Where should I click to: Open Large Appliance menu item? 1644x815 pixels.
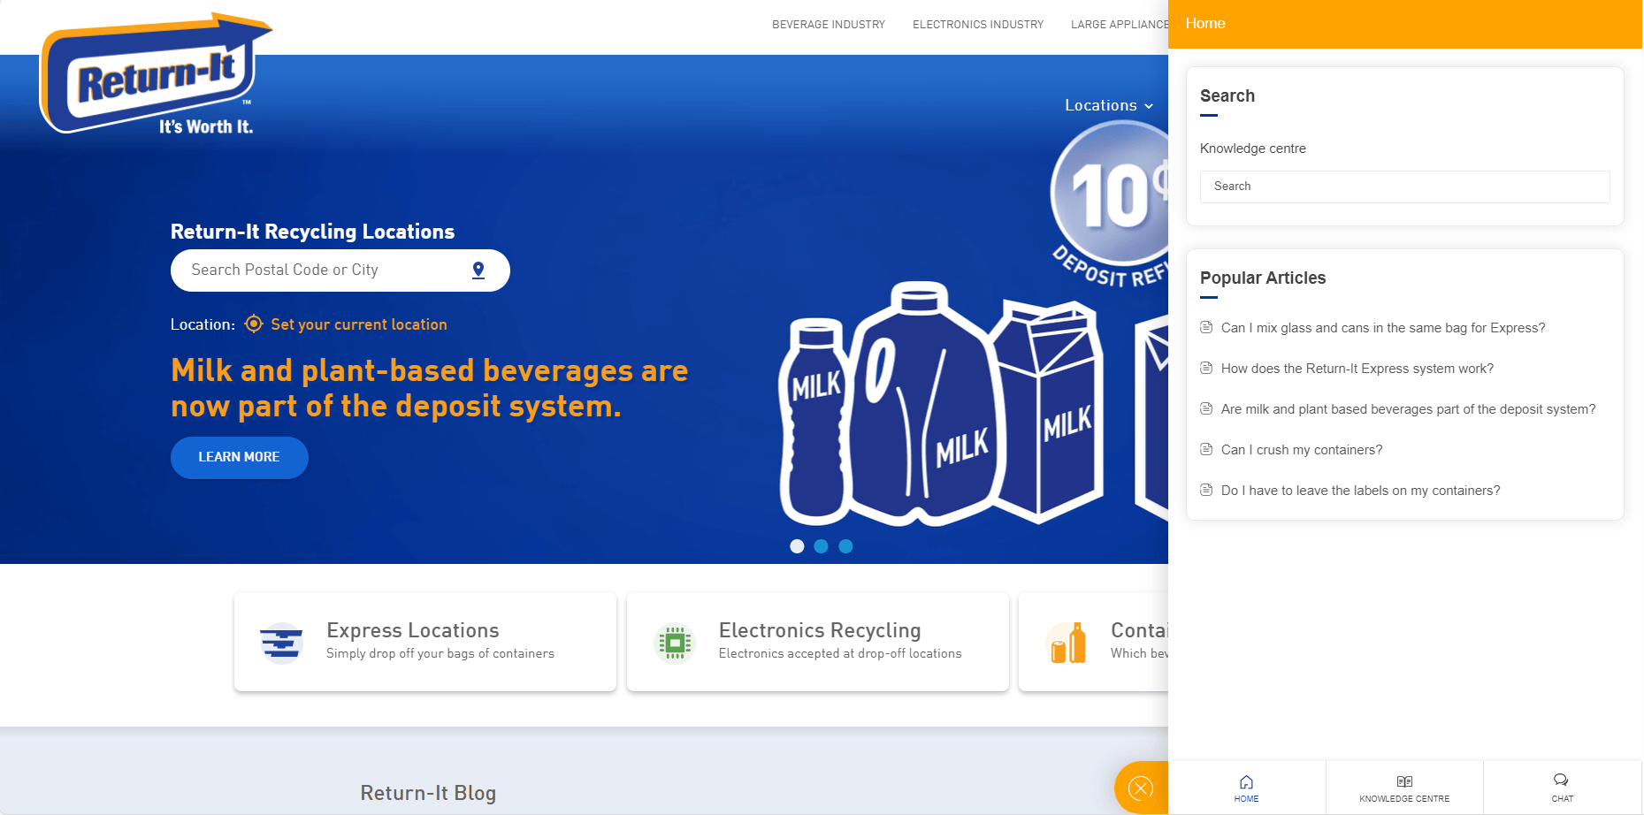coord(1120,25)
